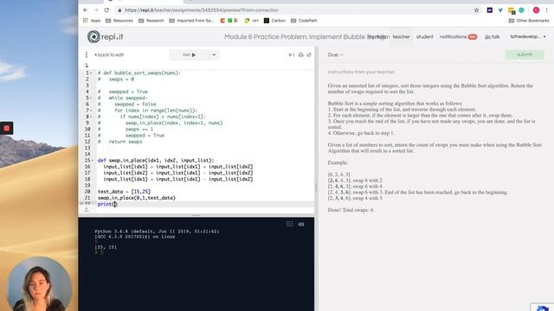Collapse the fold arrow at line 8
This screenshot has width=554, height=311.
click(91, 117)
